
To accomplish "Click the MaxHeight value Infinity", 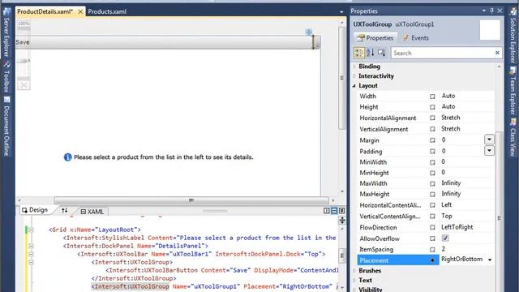I will click(x=451, y=194).
